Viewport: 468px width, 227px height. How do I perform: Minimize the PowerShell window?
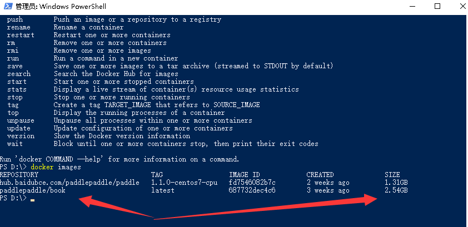coord(412,6)
